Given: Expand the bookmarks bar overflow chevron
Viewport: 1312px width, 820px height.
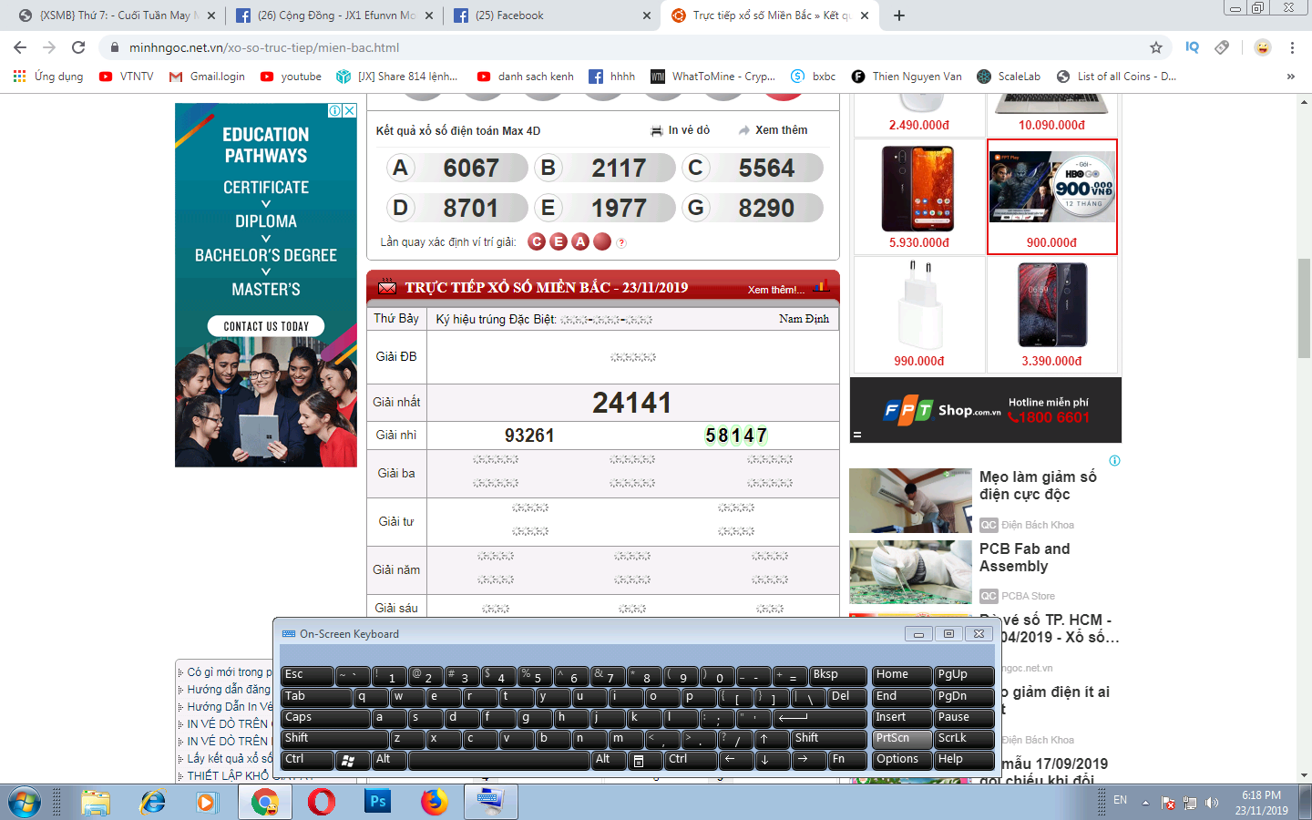Looking at the screenshot, I should click(1290, 77).
